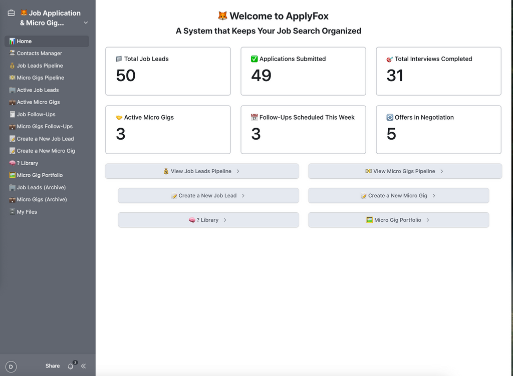Select Active Job Leads in the sidebar

pyautogui.click(x=47, y=90)
